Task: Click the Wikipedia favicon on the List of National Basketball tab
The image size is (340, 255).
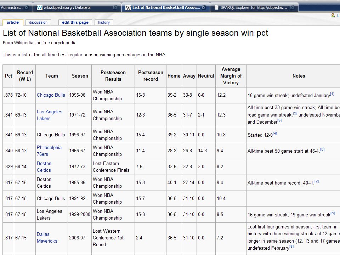Action: click(128, 7)
